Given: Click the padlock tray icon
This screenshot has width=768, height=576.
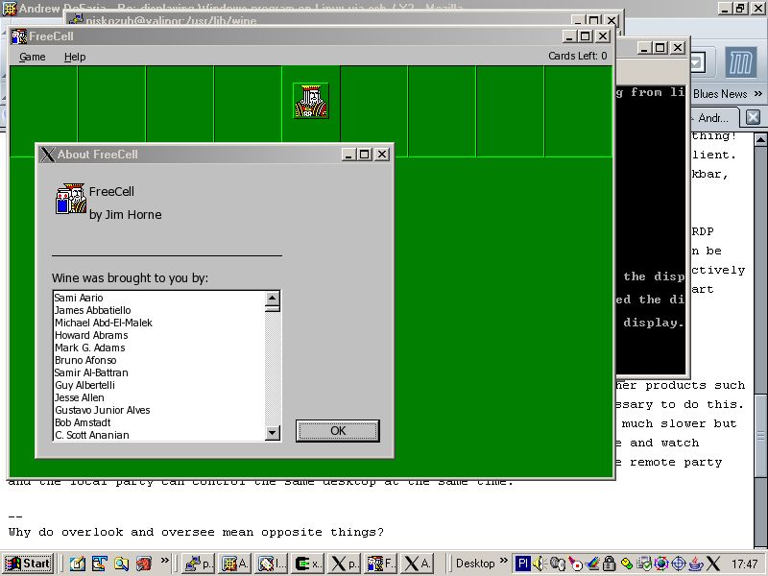Looking at the screenshot, I should (x=609, y=564).
